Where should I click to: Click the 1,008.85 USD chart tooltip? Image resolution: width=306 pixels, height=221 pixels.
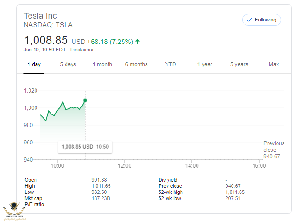point(85,147)
